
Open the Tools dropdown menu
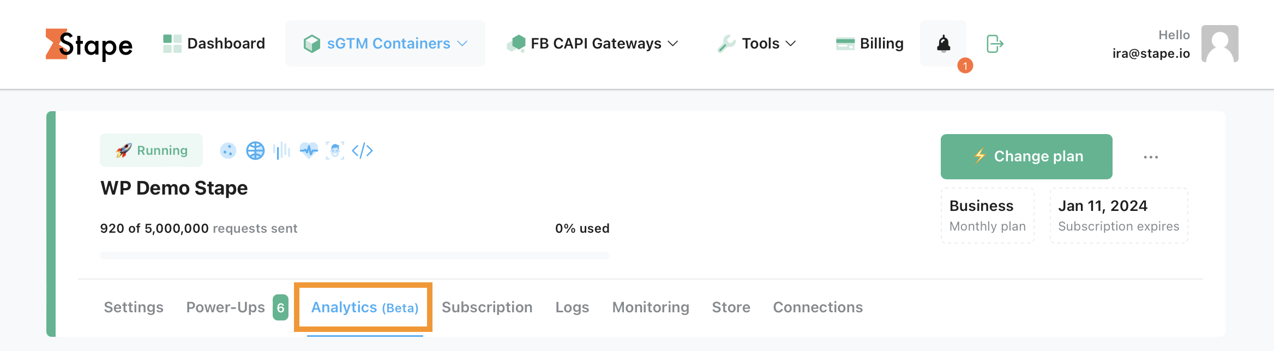[757, 44]
